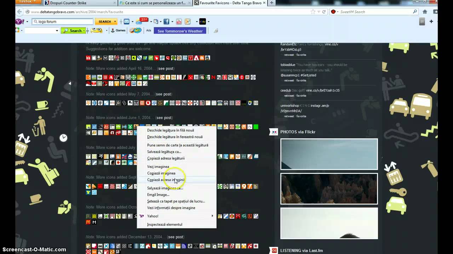Image resolution: width=453 pixels, height=254 pixels.
Task: Choose 'Copiază adresa legăturii' menu item
Action: pyautogui.click(x=166, y=158)
